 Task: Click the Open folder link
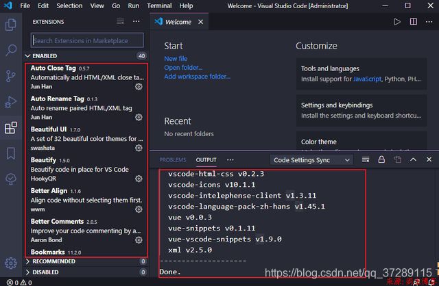coord(183,68)
